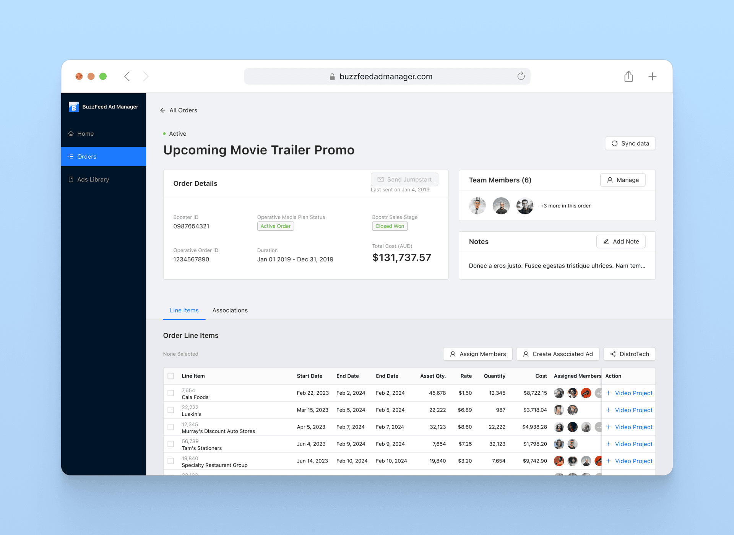The width and height of the screenshot is (734, 535).
Task: Return to All Orders
Action: point(179,110)
